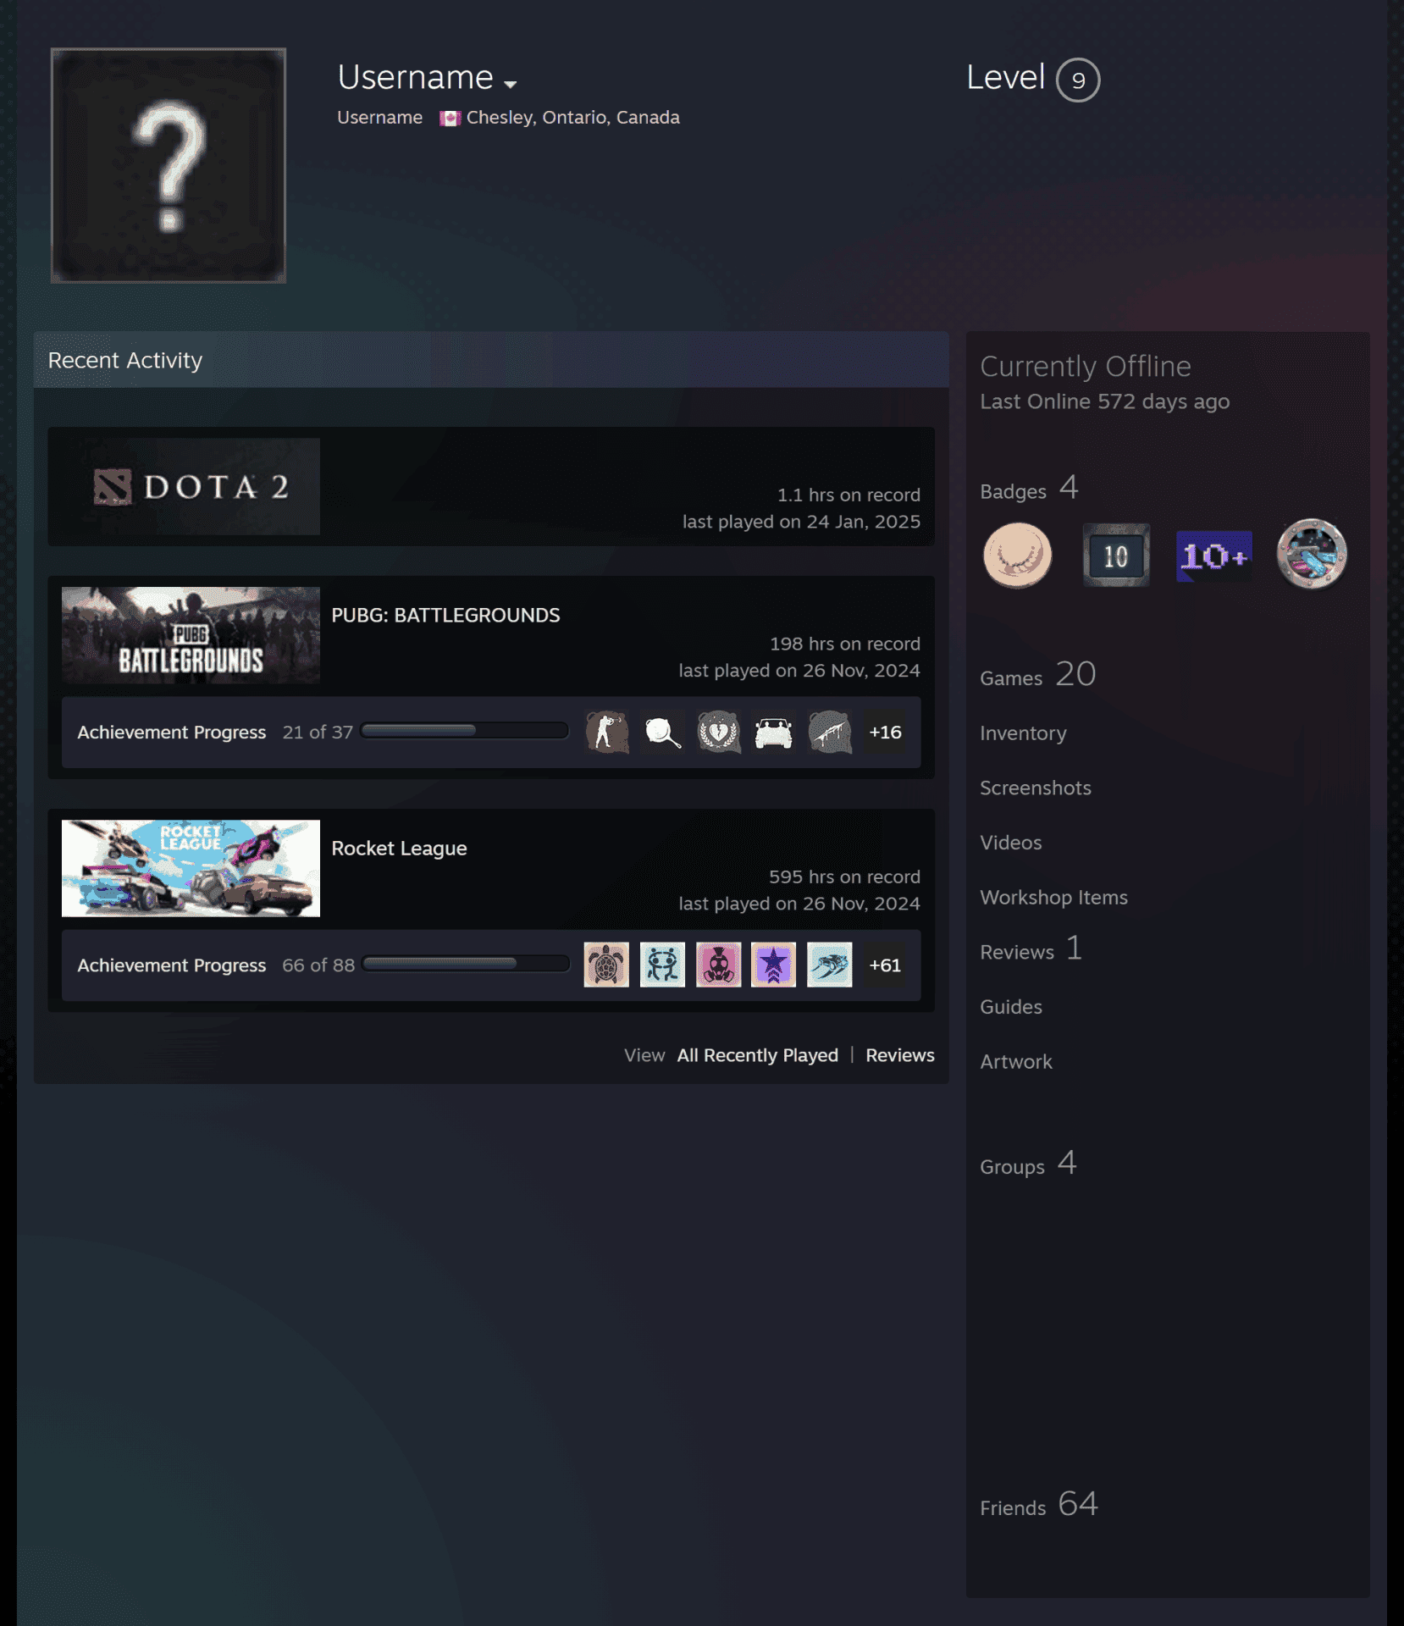
Task: View All Recently Played games
Action: 757,1055
